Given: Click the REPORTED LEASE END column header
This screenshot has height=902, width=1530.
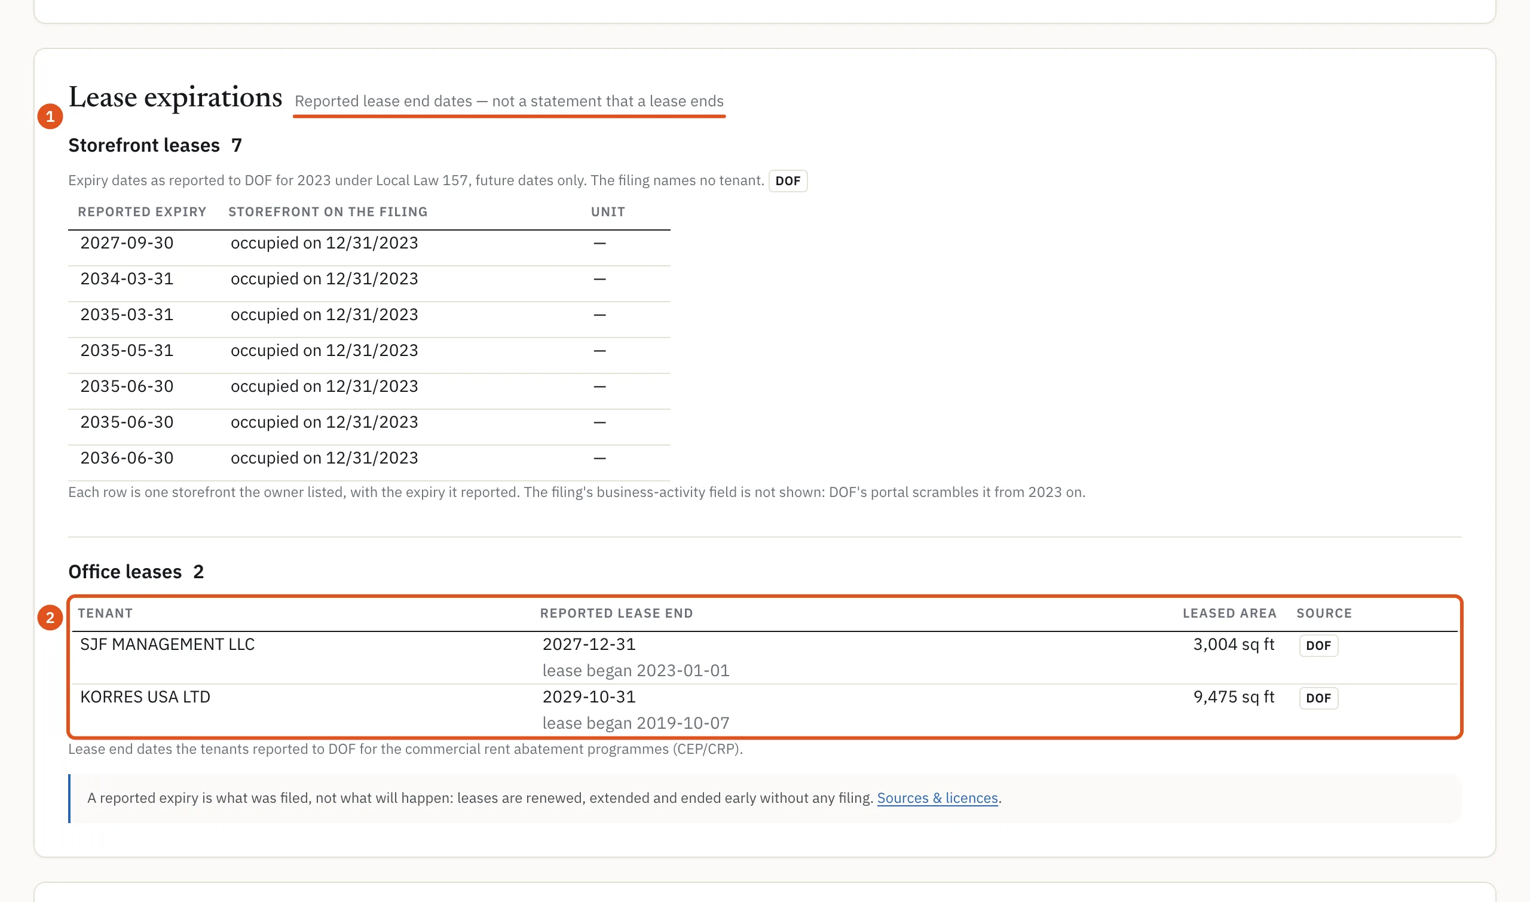Looking at the screenshot, I should point(617,613).
